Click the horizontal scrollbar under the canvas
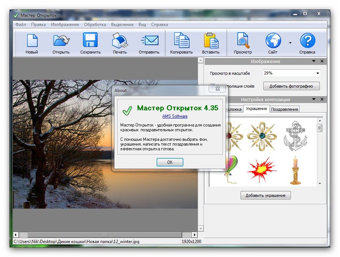This screenshot has height=257, width=340. (105, 235)
